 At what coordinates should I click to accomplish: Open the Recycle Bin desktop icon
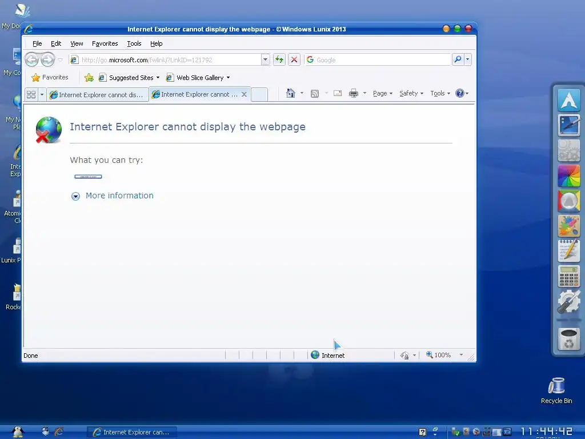coord(556,390)
